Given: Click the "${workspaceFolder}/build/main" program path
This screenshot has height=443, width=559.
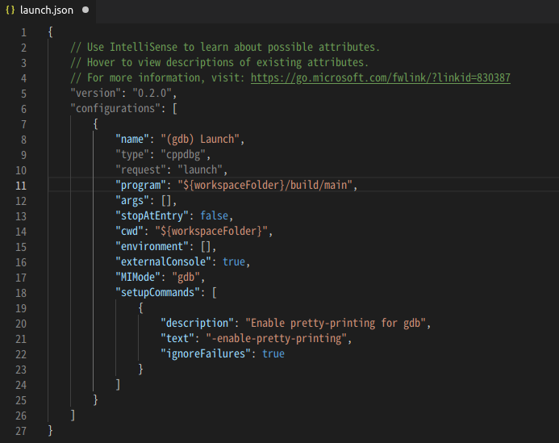Looking at the screenshot, I should click(265, 185).
